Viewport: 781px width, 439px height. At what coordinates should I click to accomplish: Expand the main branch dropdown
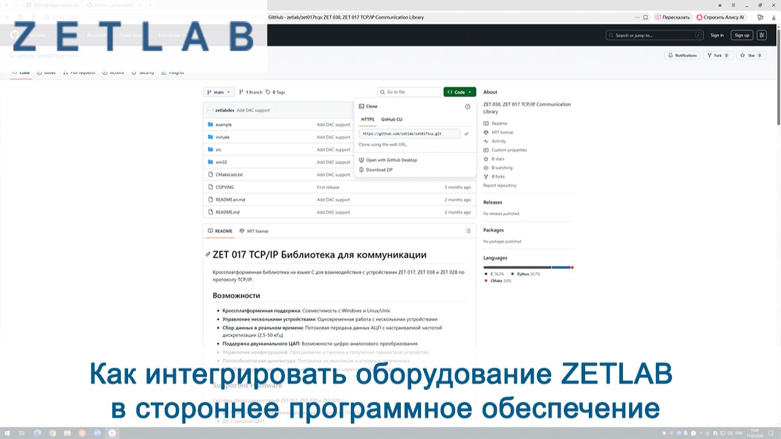[218, 92]
